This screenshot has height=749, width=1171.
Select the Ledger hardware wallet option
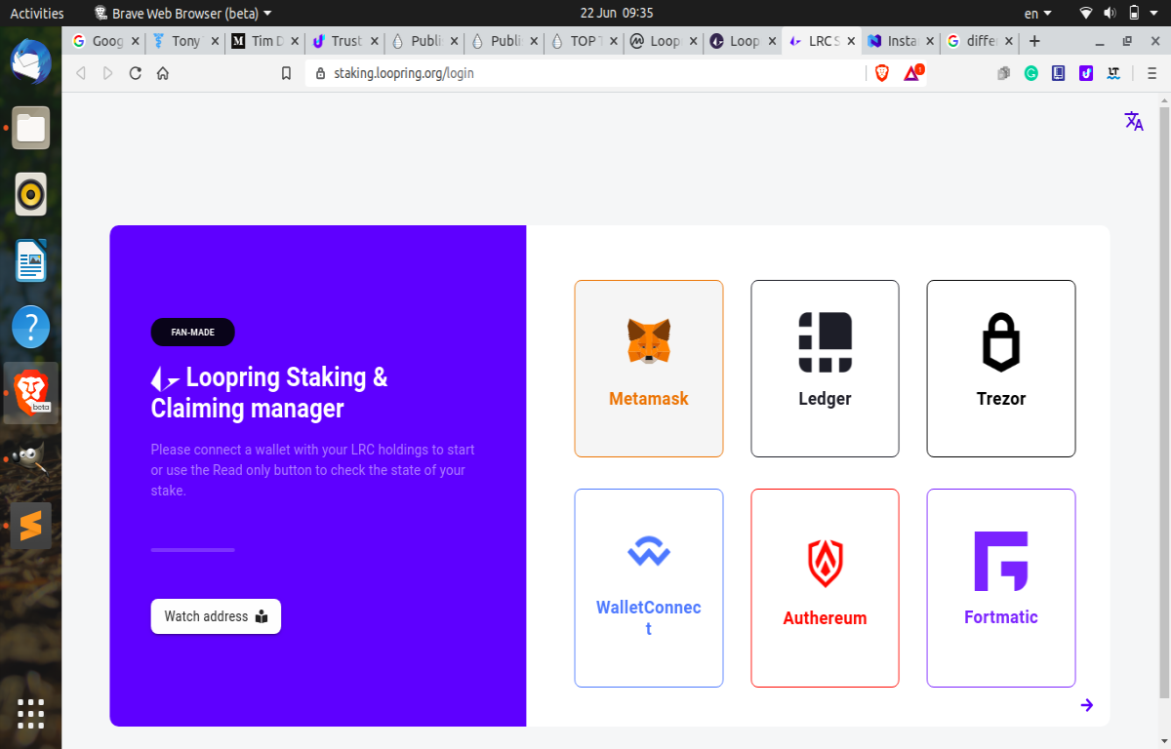pyautogui.click(x=825, y=369)
